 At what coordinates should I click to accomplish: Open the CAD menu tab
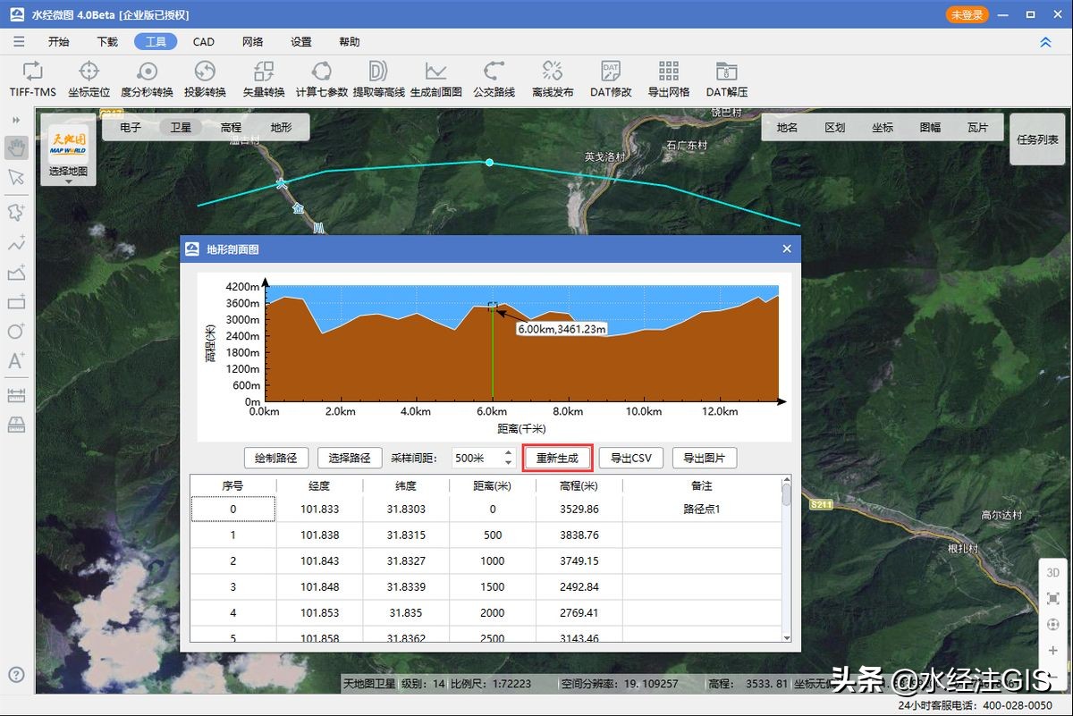[x=204, y=42]
